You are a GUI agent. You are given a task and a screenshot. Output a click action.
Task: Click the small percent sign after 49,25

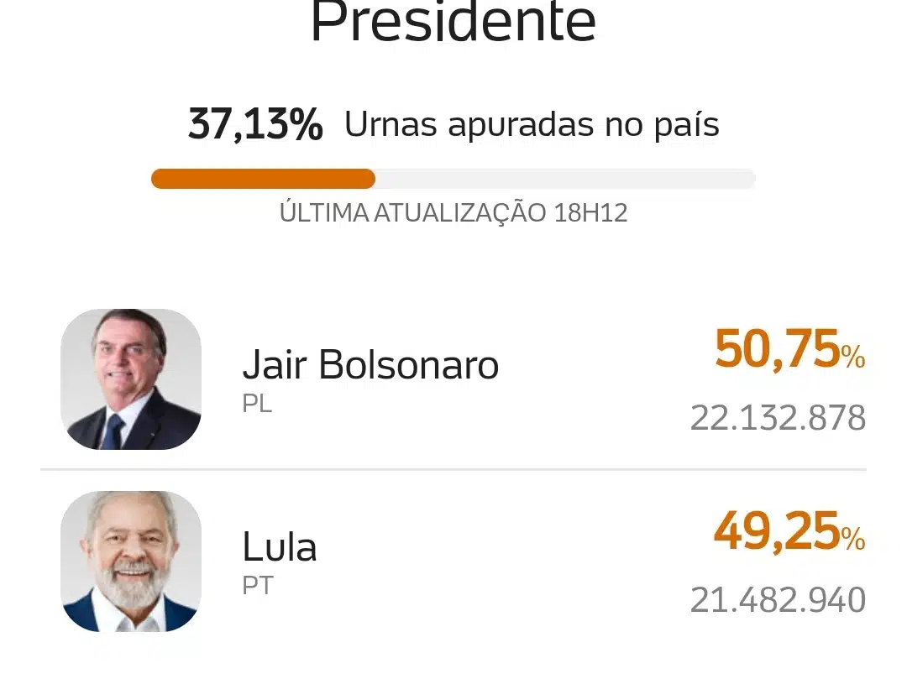(x=853, y=539)
